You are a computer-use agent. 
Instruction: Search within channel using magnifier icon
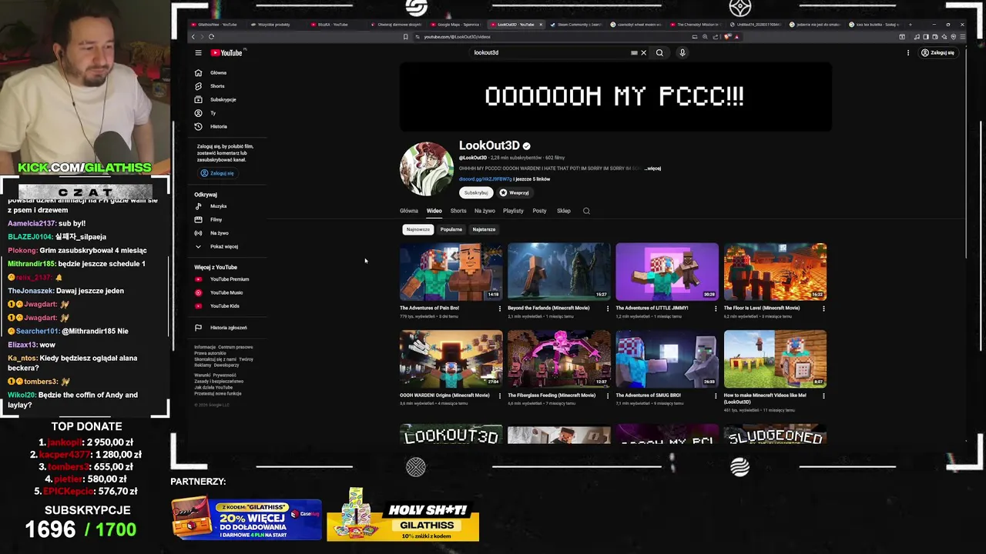tap(586, 211)
